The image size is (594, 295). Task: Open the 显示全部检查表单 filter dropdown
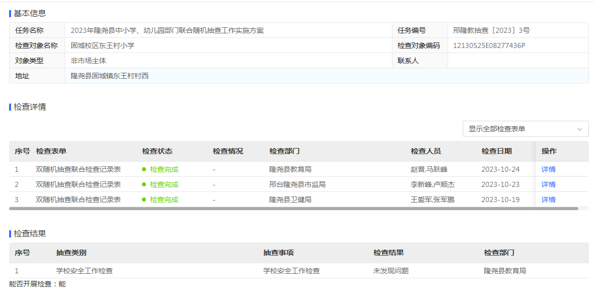(x=525, y=129)
